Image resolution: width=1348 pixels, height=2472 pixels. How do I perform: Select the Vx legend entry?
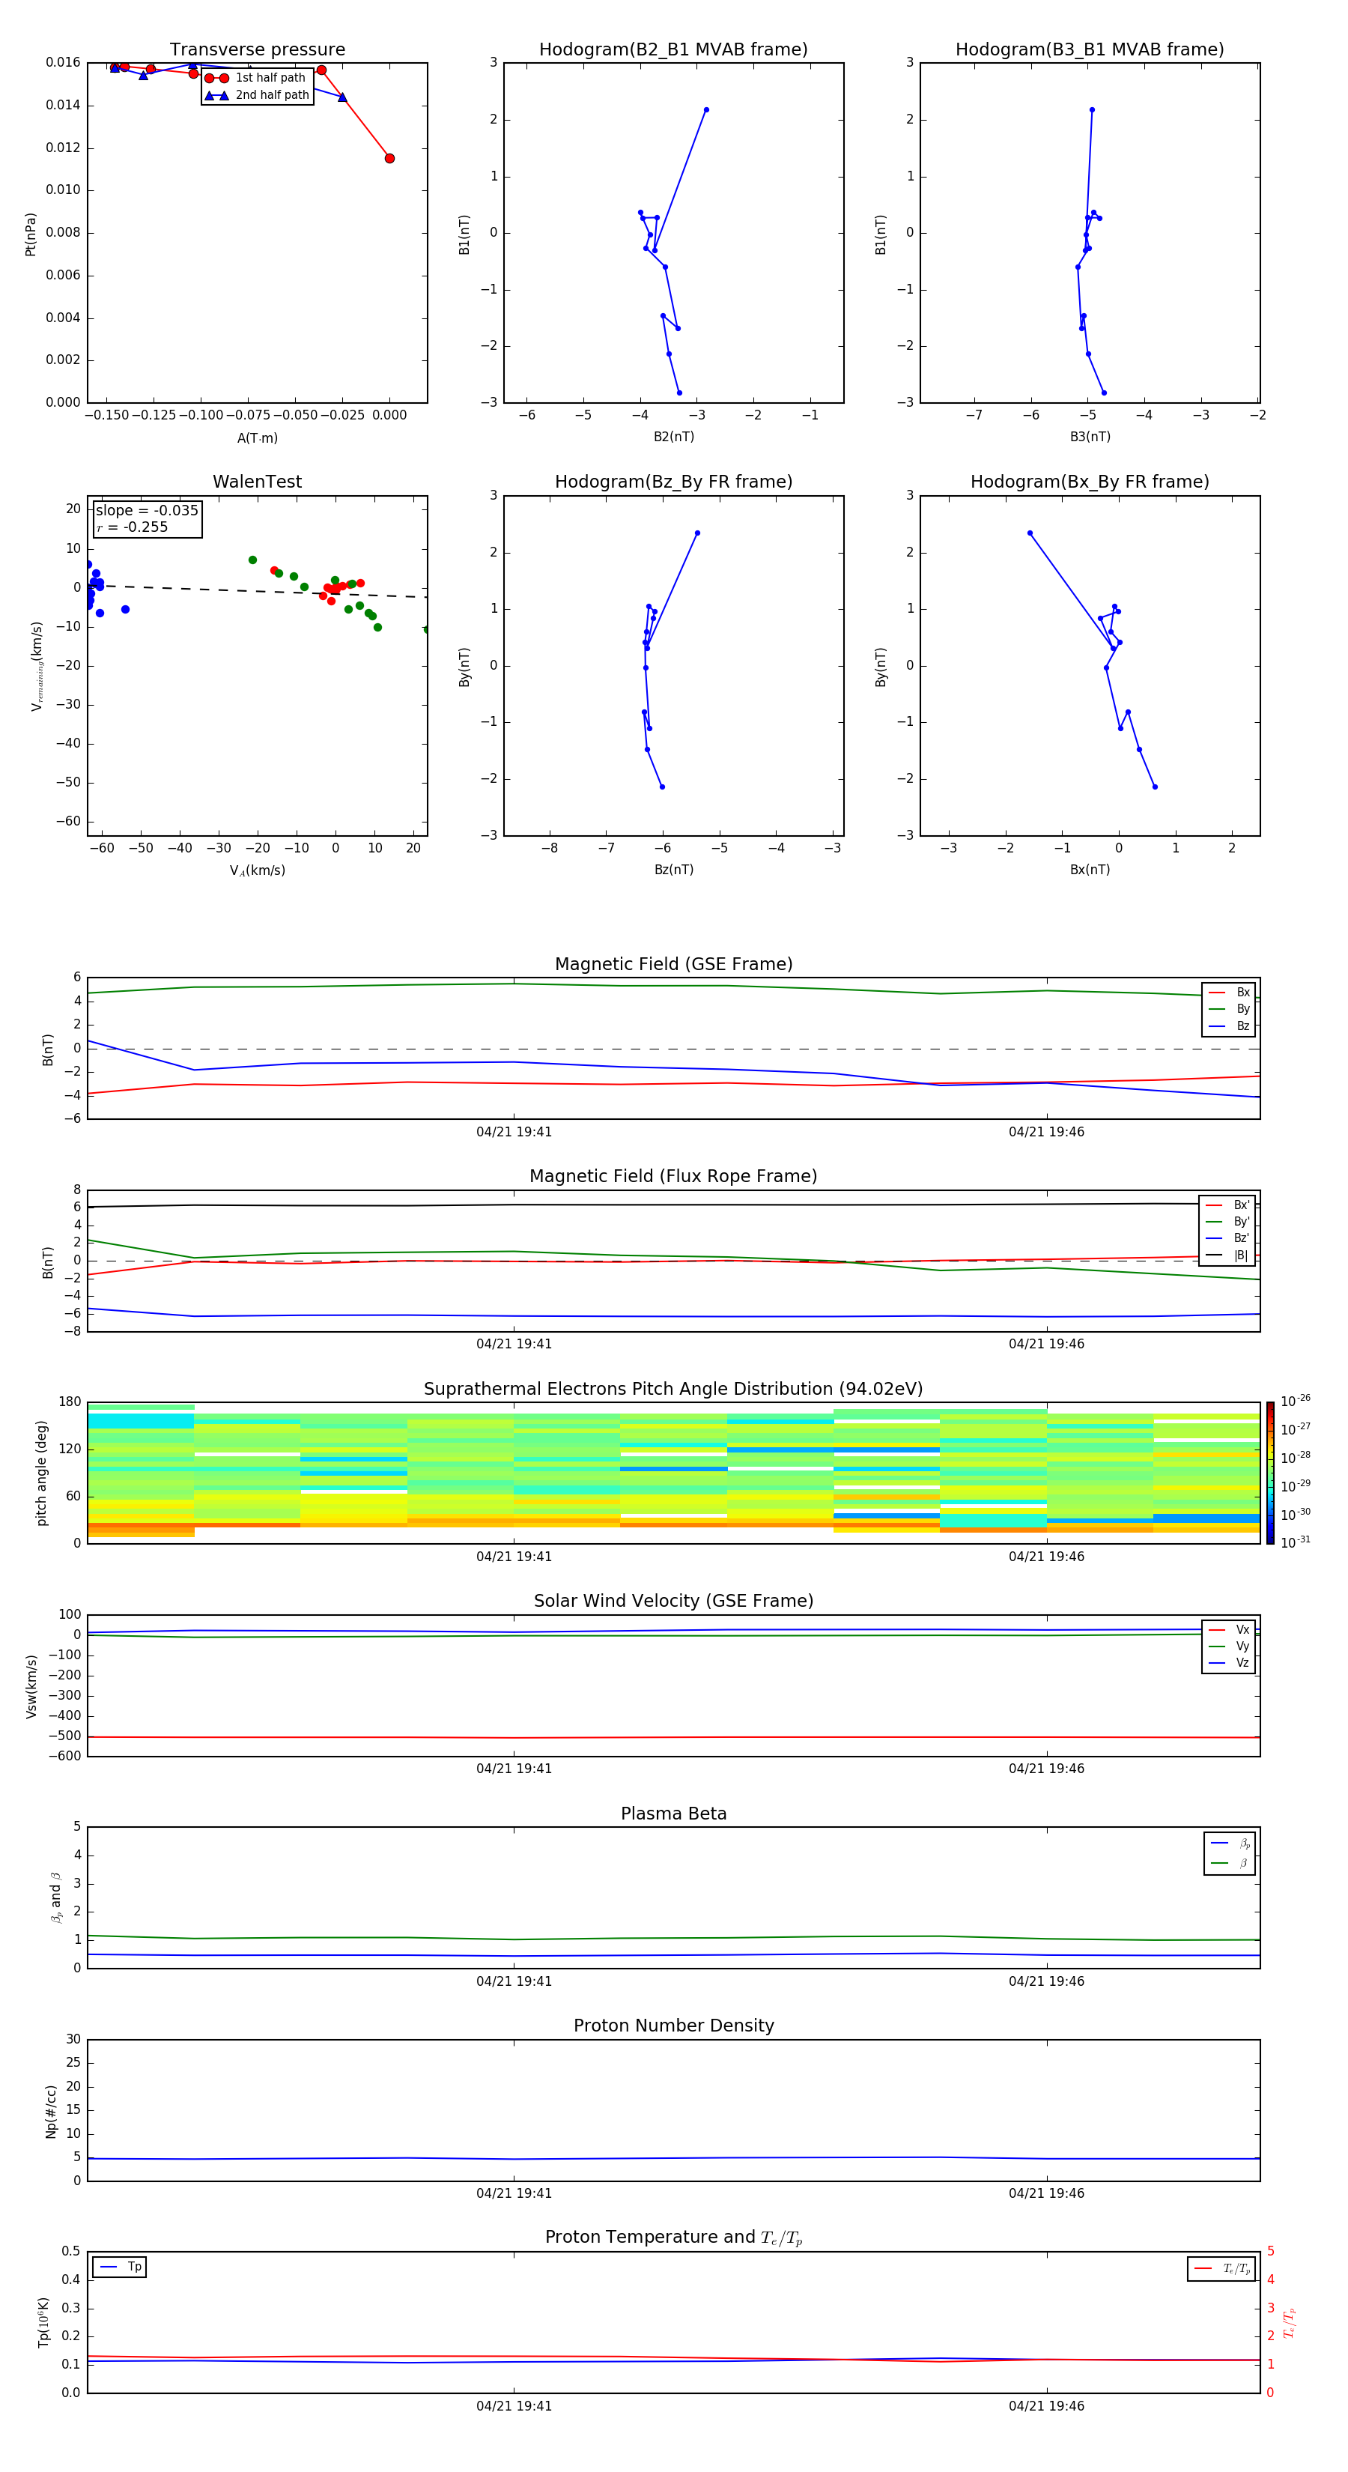pyautogui.click(x=1229, y=1629)
